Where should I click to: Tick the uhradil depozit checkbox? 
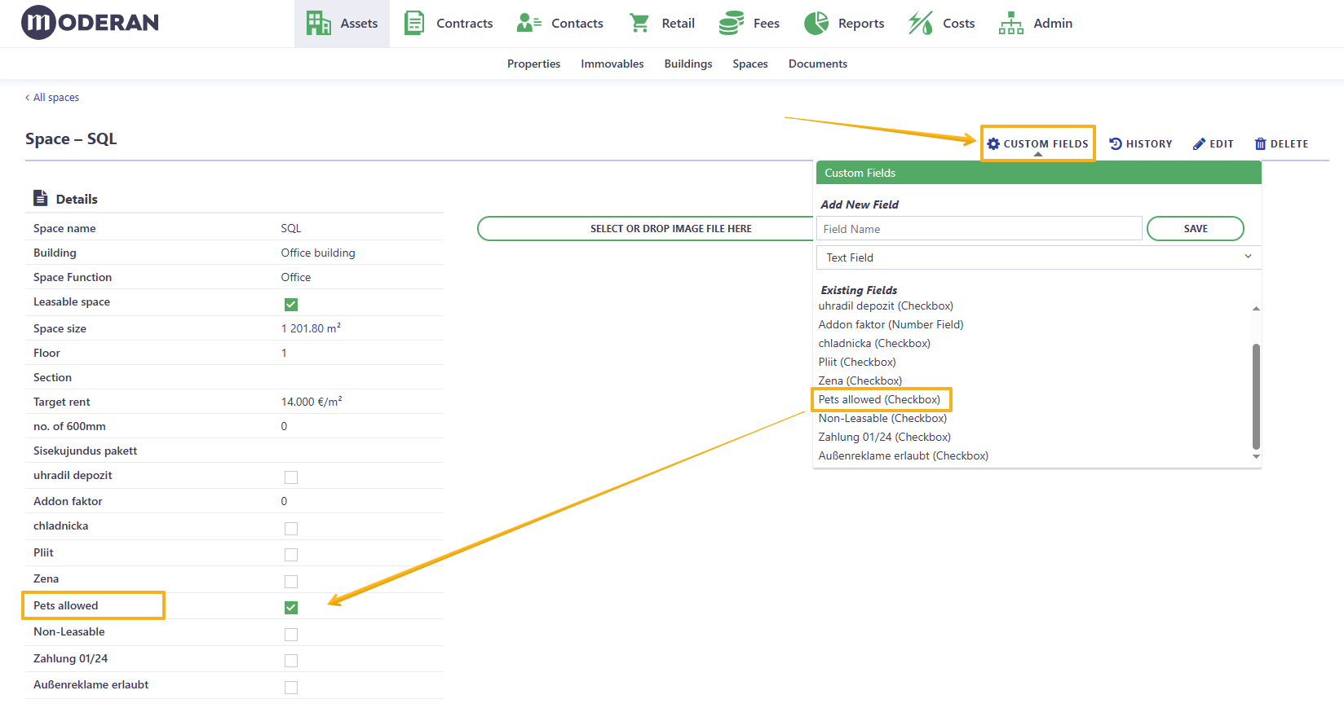pyautogui.click(x=291, y=477)
